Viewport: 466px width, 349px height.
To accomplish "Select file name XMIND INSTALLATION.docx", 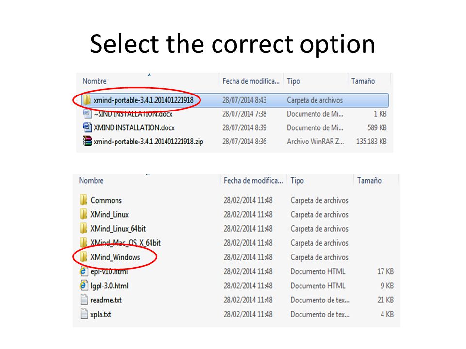I will point(134,127).
